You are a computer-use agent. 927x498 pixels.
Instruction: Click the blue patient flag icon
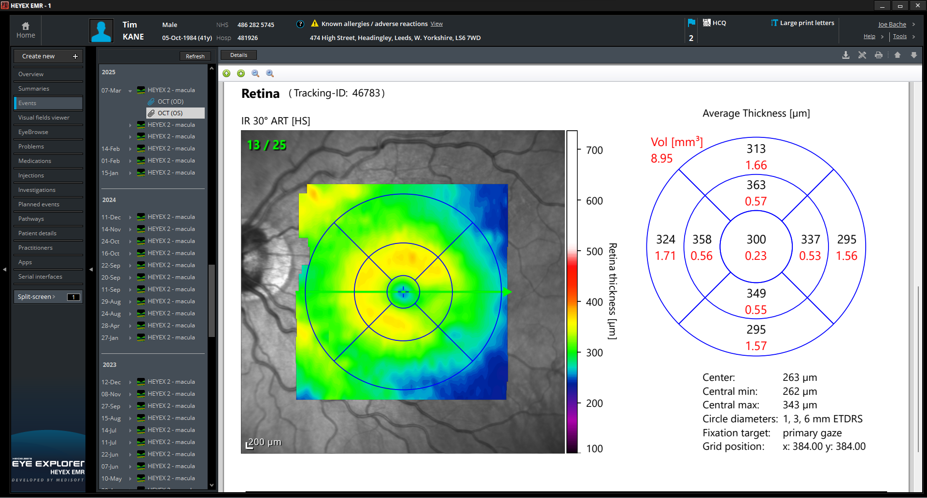(691, 23)
